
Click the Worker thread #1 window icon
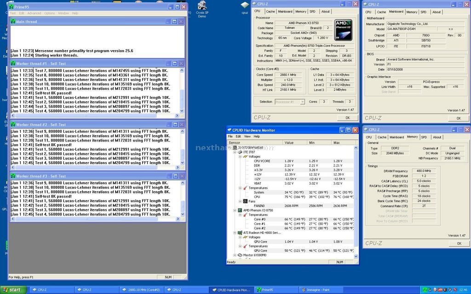(x=13, y=63)
